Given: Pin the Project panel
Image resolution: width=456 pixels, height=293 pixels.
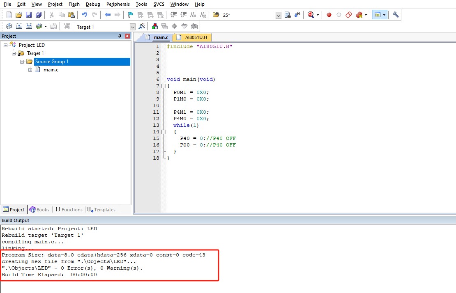Looking at the screenshot, I should pyautogui.click(x=120, y=36).
